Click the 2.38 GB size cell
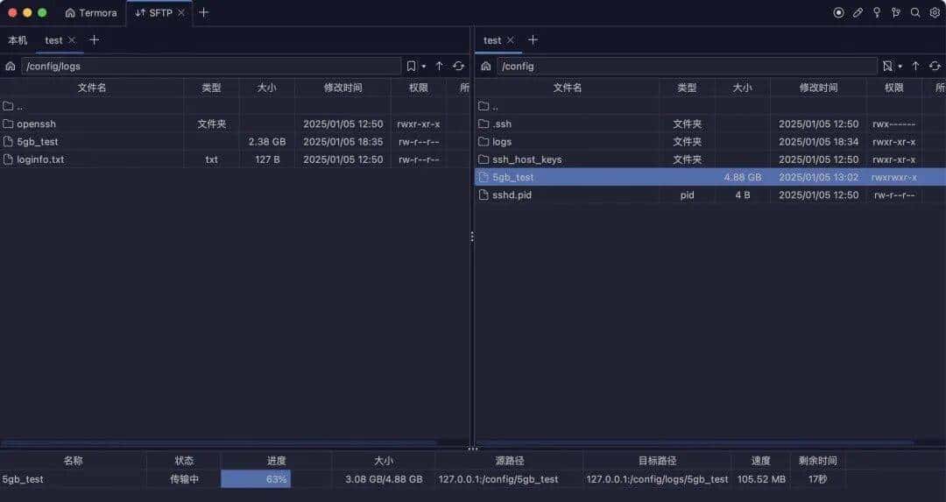Screen dimensions: 946x502 pos(267,142)
